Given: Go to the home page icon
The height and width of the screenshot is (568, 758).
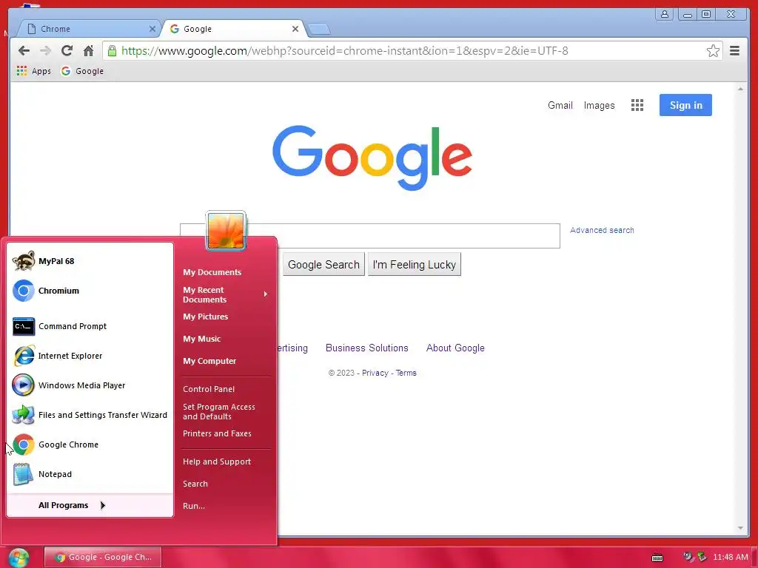Looking at the screenshot, I should (88, 51).
